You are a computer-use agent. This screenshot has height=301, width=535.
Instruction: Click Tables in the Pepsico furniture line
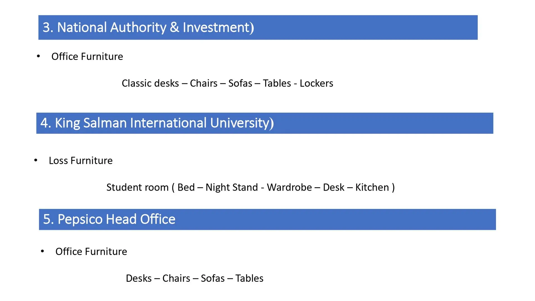tap(249, 278)
